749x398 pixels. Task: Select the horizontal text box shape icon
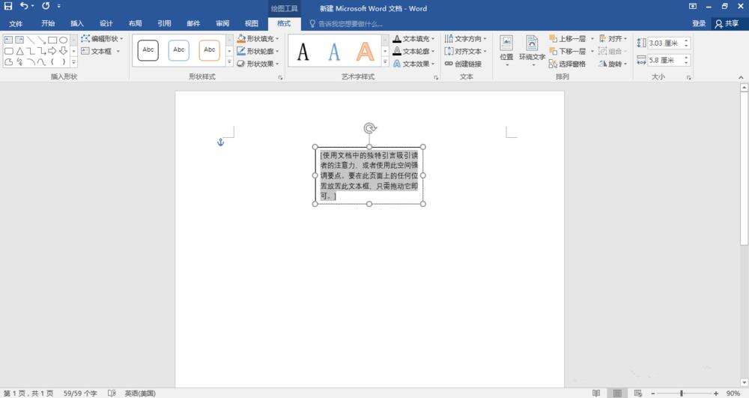8,40
